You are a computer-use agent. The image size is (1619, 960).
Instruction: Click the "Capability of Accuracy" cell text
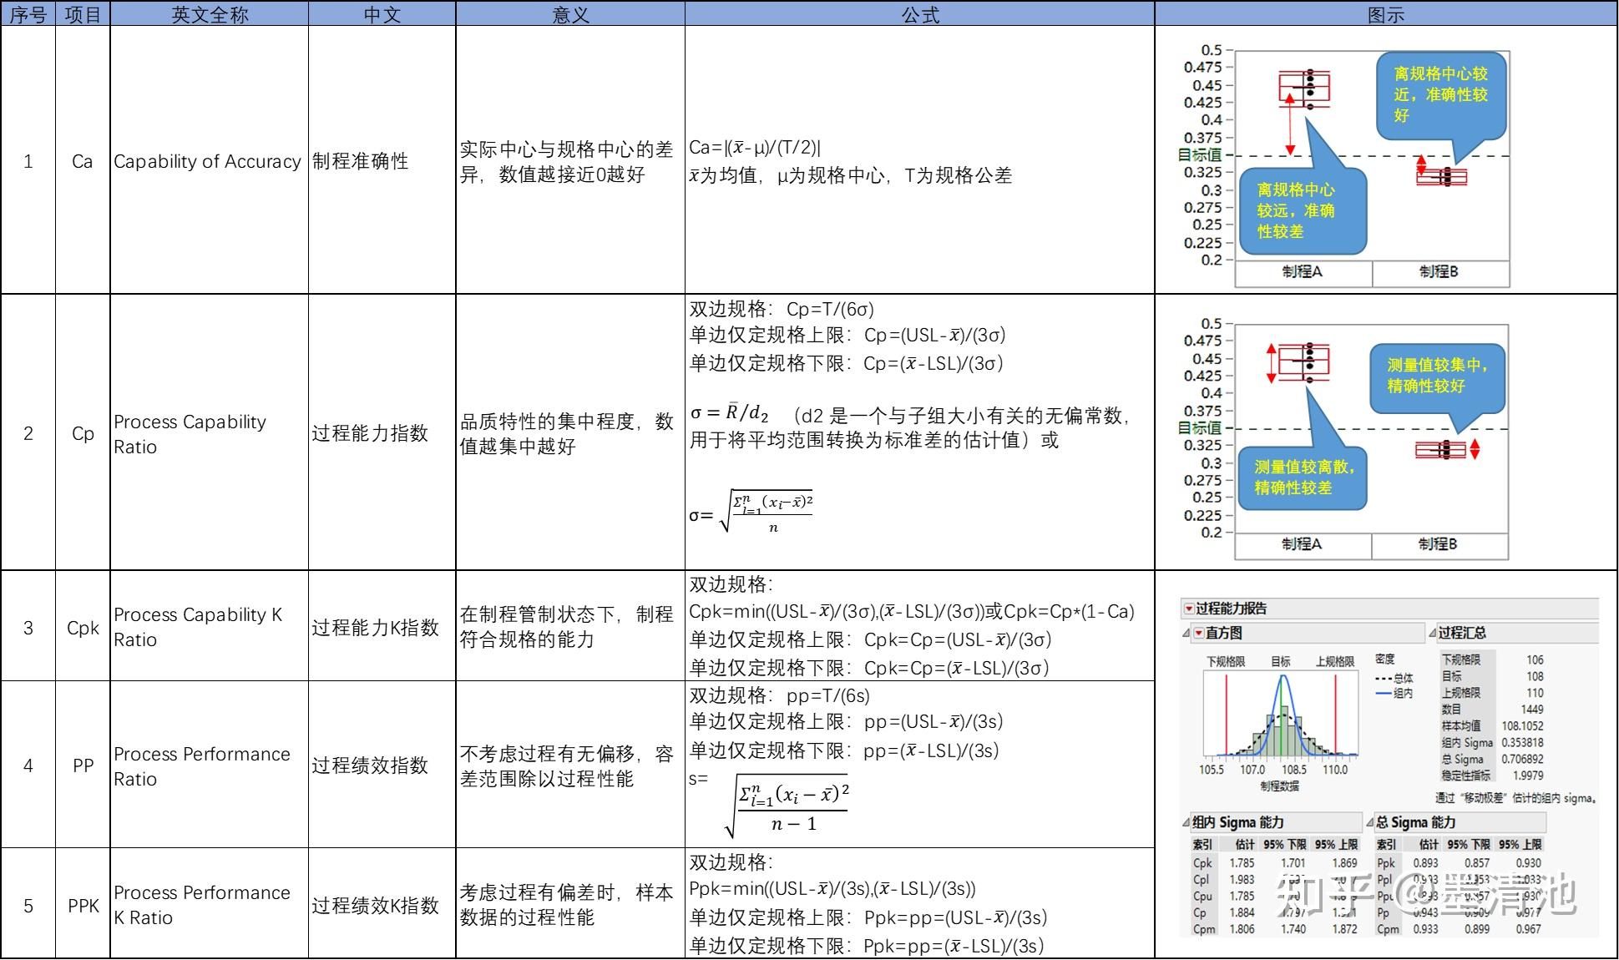[208, 161]
